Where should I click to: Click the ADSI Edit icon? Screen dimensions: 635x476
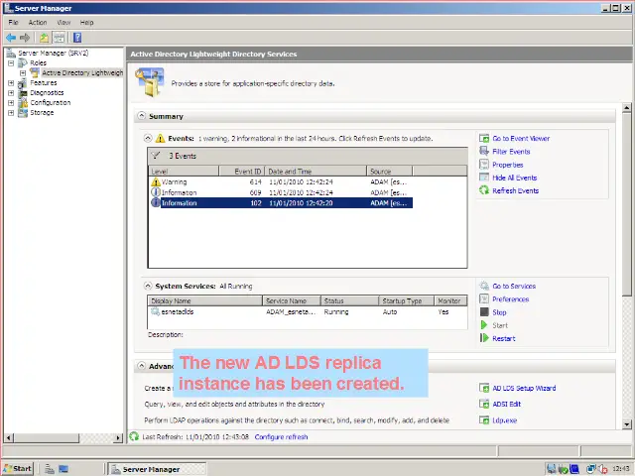click(x=484, y=404)
